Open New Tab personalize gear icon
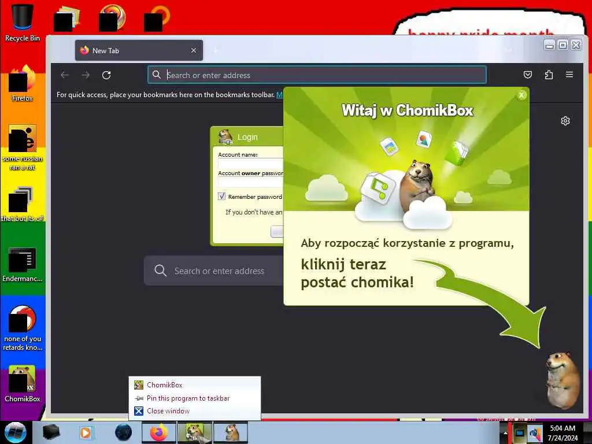592x444 pixels. (x=565, y=121)
